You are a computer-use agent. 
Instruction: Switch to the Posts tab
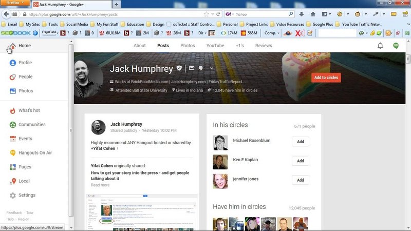(163, 46)
